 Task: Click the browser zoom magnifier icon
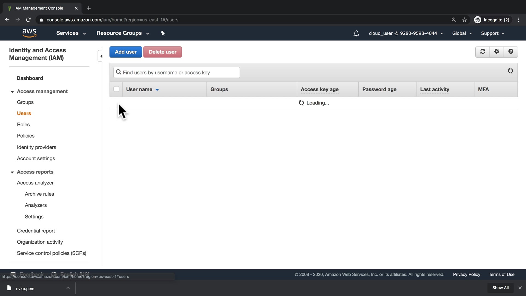pos(454,20)
